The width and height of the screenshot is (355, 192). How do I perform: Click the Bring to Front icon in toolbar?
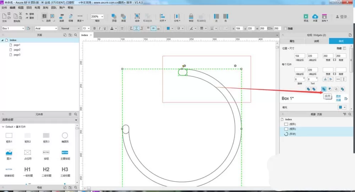pos(114,16)
